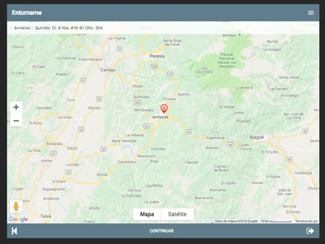Click the Tuluá city label
This screenshot has height=244, width=325.
(x=46, y=216)
